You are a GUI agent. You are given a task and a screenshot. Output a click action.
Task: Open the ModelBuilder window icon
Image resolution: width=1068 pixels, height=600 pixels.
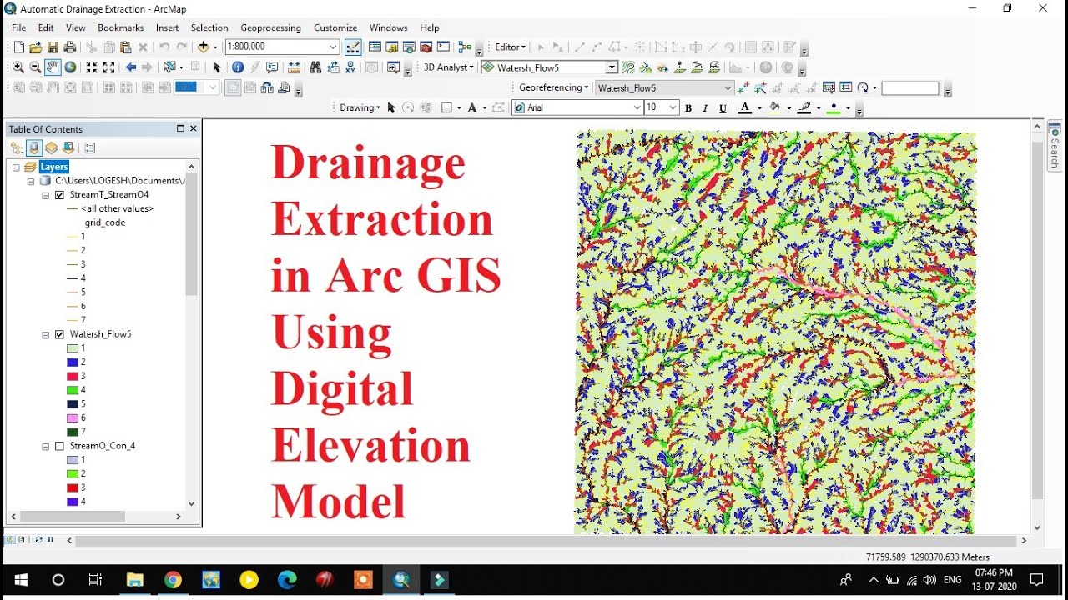465,47
